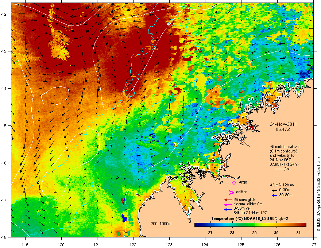
Task: Click the black 0-30m ANMN arrow symbol
Action: click(x=275, y=190)
